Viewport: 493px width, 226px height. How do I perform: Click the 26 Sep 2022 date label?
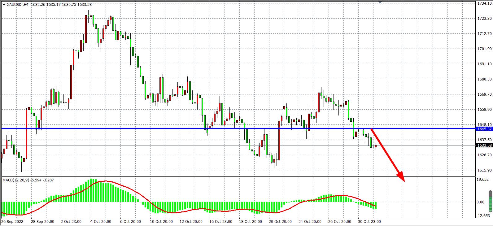12,221
